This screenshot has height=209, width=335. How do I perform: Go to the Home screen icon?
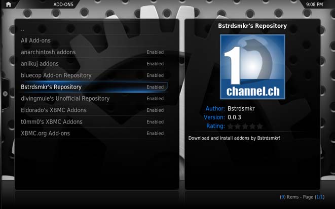pyautogui.click(x=8, y=4)
